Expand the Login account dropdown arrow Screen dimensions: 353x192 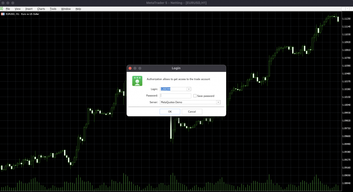point(189,89)
